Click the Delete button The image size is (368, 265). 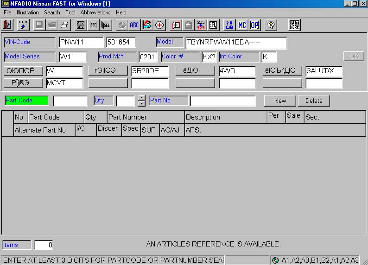(314, 101)
